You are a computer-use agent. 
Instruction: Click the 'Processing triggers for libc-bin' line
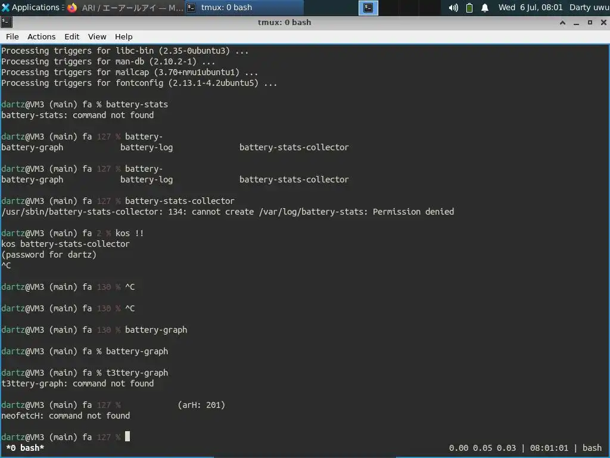tap(125, 51)
